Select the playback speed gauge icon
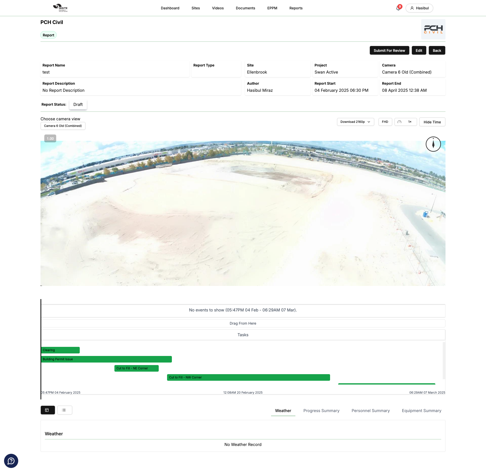The image size is (486, 472). coord(399,122)
